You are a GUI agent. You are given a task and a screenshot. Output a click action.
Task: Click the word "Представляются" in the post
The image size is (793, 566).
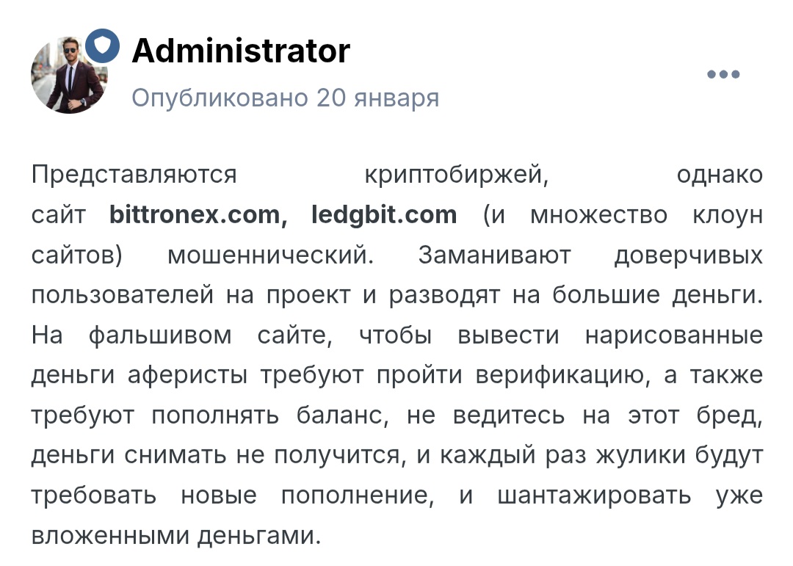click(x=134, y=175)
